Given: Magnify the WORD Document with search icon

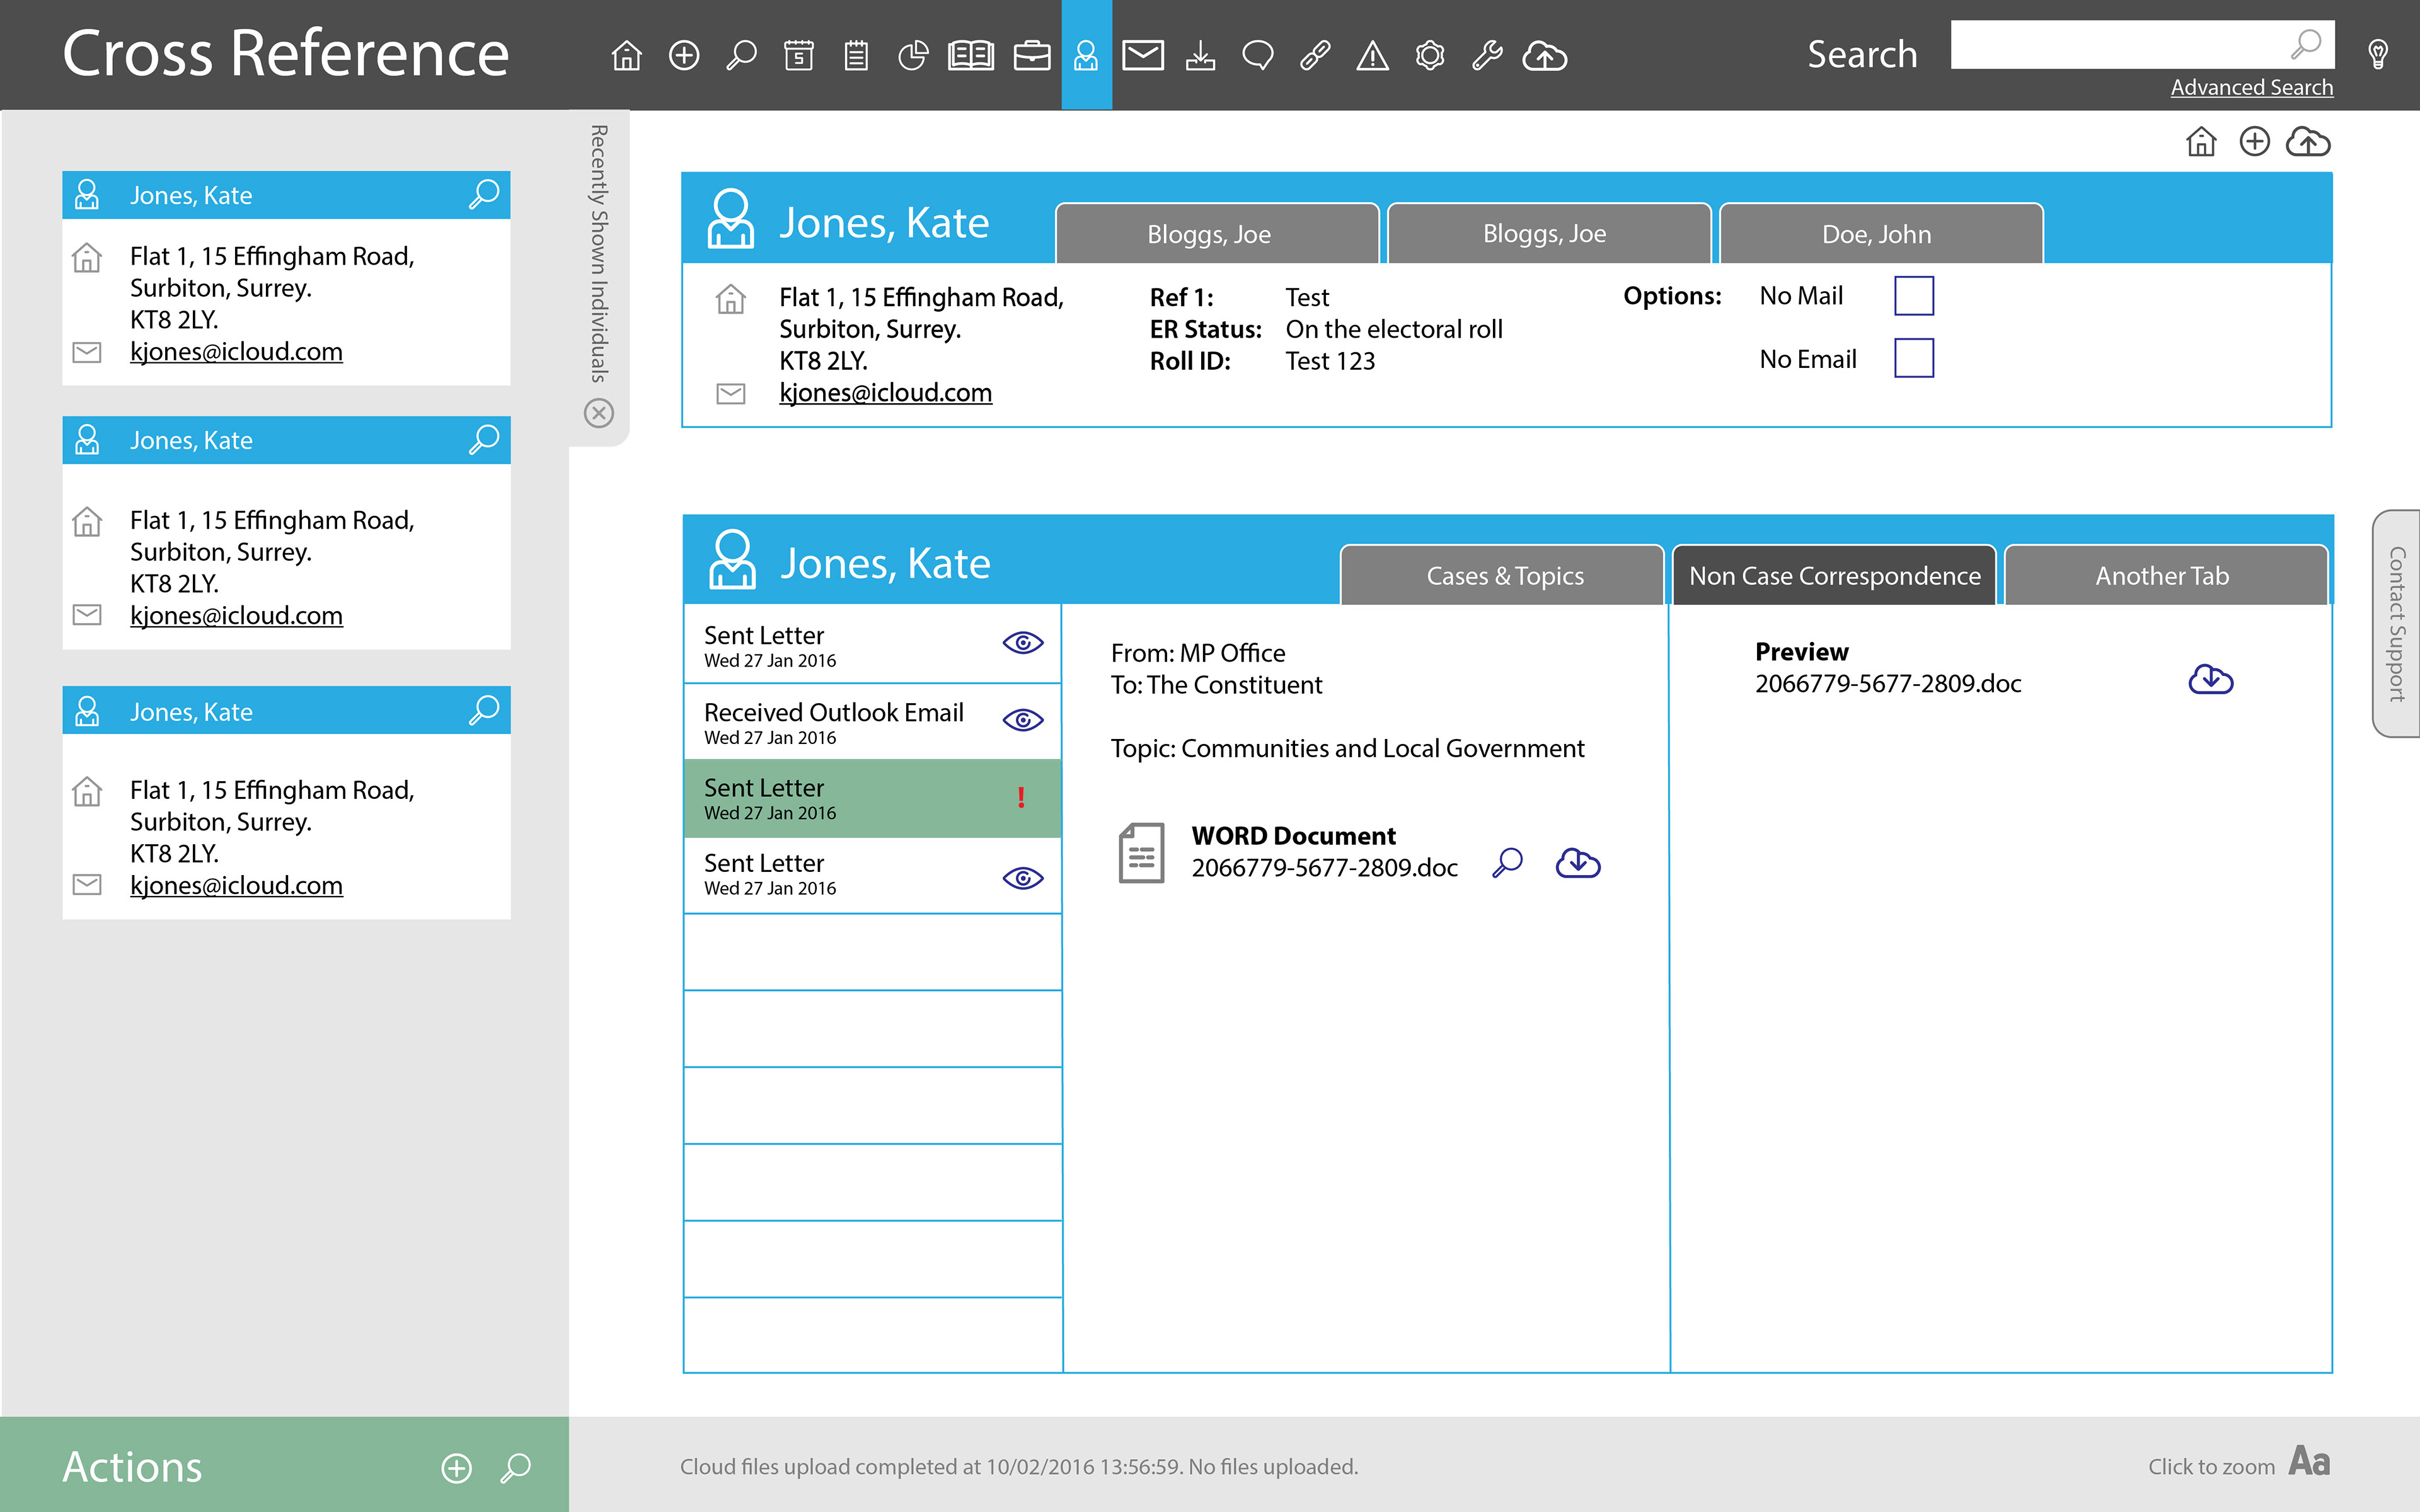Looking at the screenshot, I should coord(1507,862).
